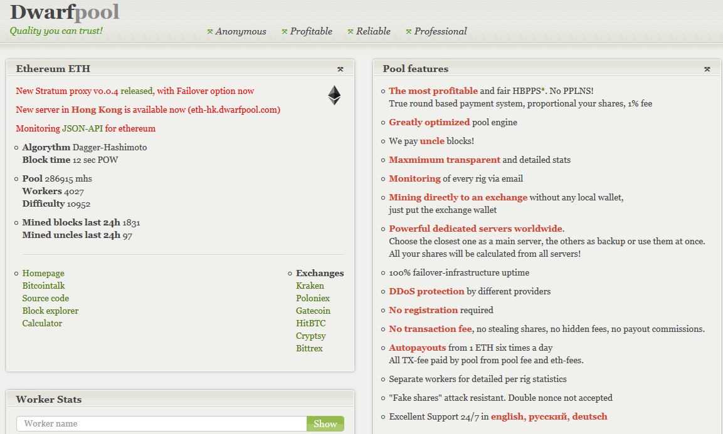Click 'Mined blocks last 24h 1831'
Viewport: 723px width, 434px height.
(x=81, y=222)
